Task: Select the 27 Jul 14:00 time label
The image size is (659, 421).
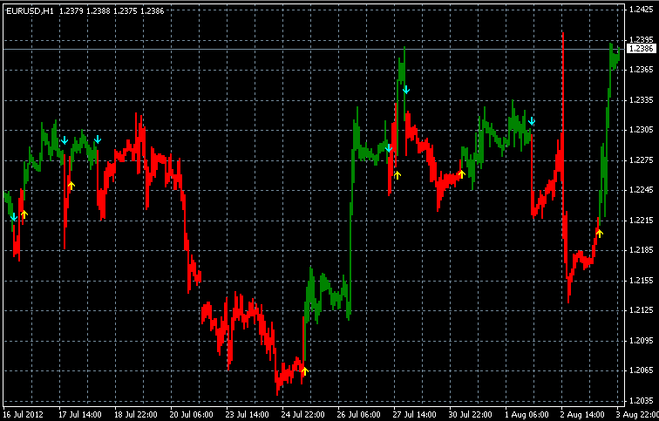Action: click(x=414, y=415)
